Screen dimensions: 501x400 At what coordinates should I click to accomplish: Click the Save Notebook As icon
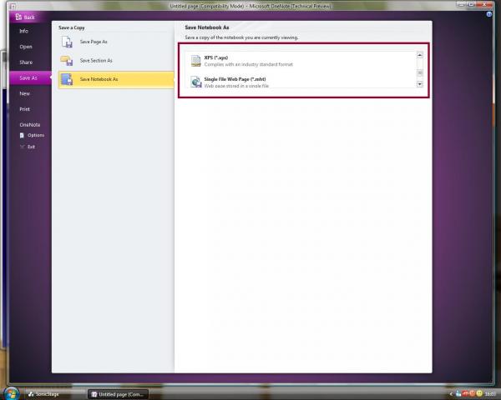[67, 79]
